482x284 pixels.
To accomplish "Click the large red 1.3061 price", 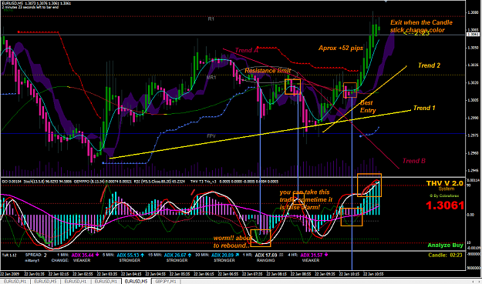I will point(444,205).
